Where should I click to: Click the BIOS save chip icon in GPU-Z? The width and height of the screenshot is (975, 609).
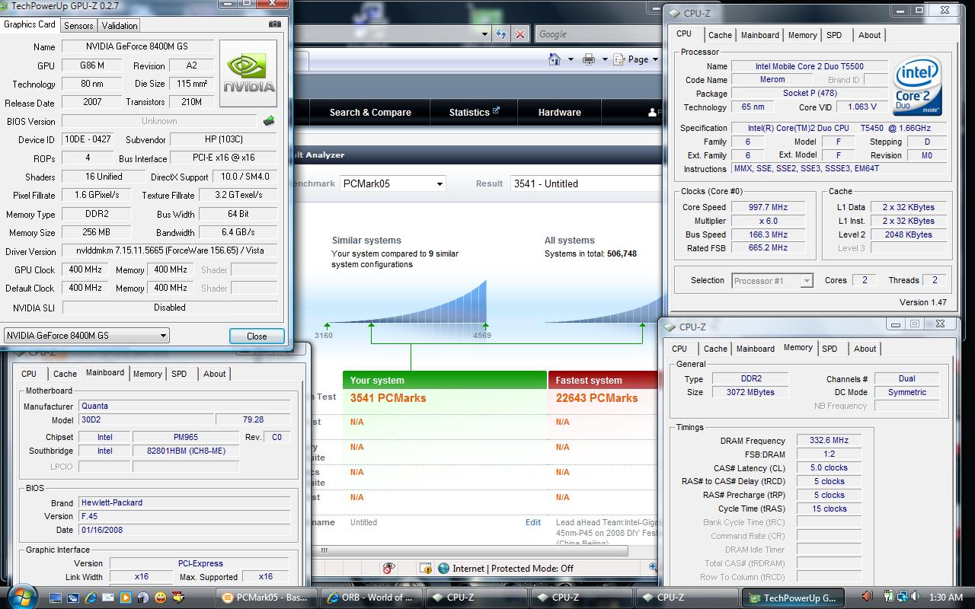(268, 121)
